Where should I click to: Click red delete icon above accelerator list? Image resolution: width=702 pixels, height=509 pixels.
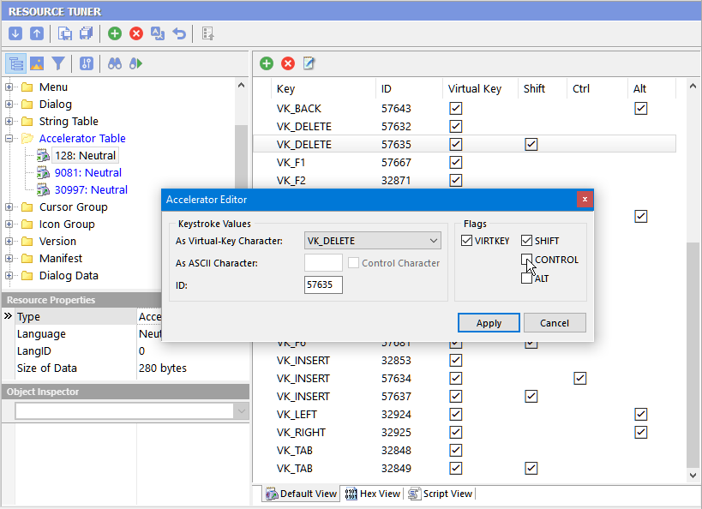coord(288,63)
